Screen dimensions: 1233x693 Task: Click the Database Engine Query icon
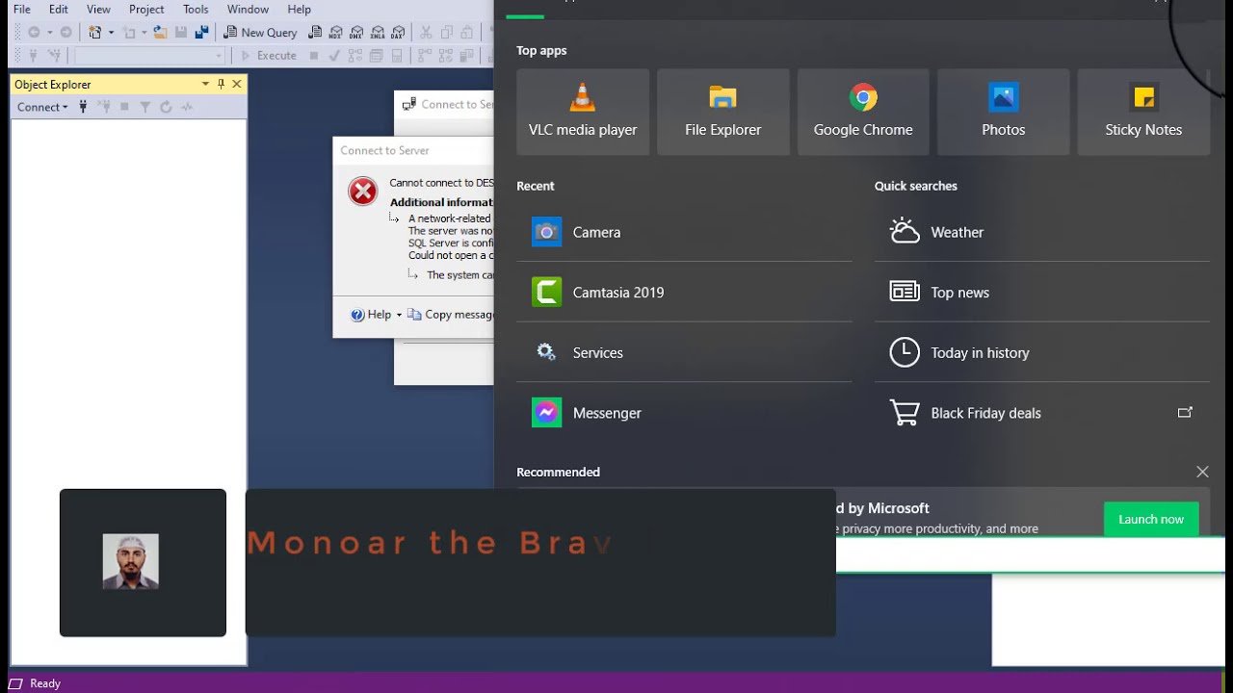pos(315,32)
